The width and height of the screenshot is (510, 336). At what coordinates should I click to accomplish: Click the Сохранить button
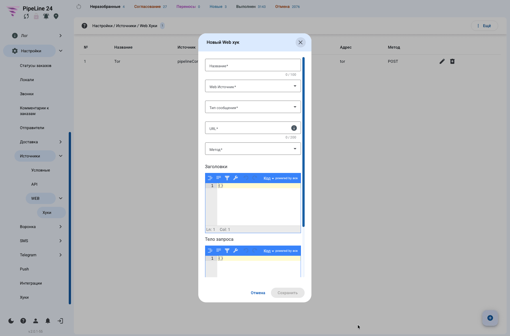click(x=288, y=293)
